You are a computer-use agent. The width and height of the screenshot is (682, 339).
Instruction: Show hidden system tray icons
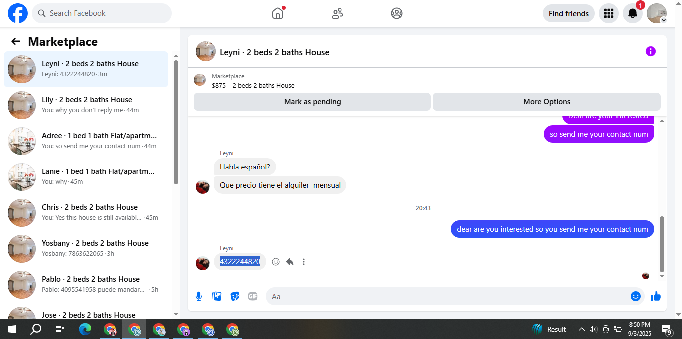point(581,329)
